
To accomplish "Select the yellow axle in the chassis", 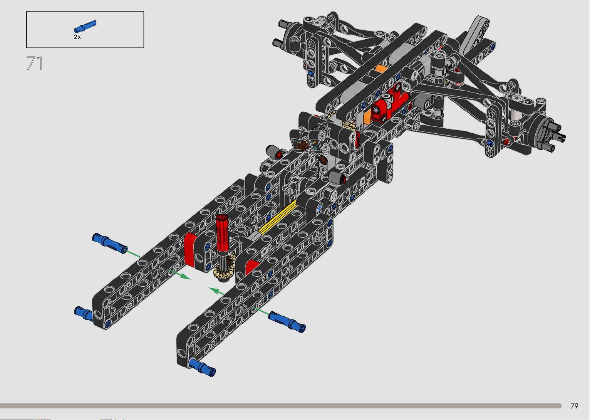I will pyautogui.click(x=278, y=217).
